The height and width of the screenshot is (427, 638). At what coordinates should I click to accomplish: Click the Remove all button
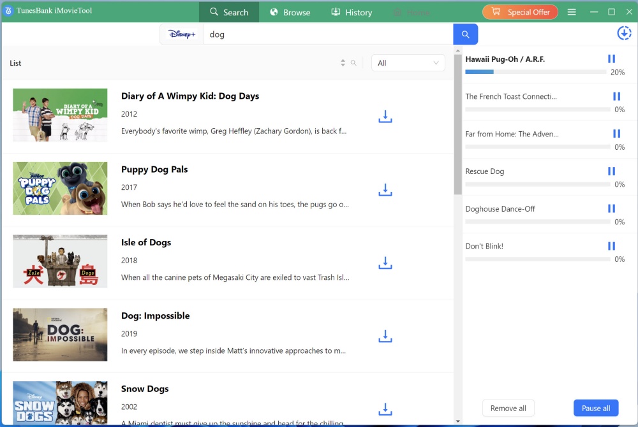click(508, 409)
